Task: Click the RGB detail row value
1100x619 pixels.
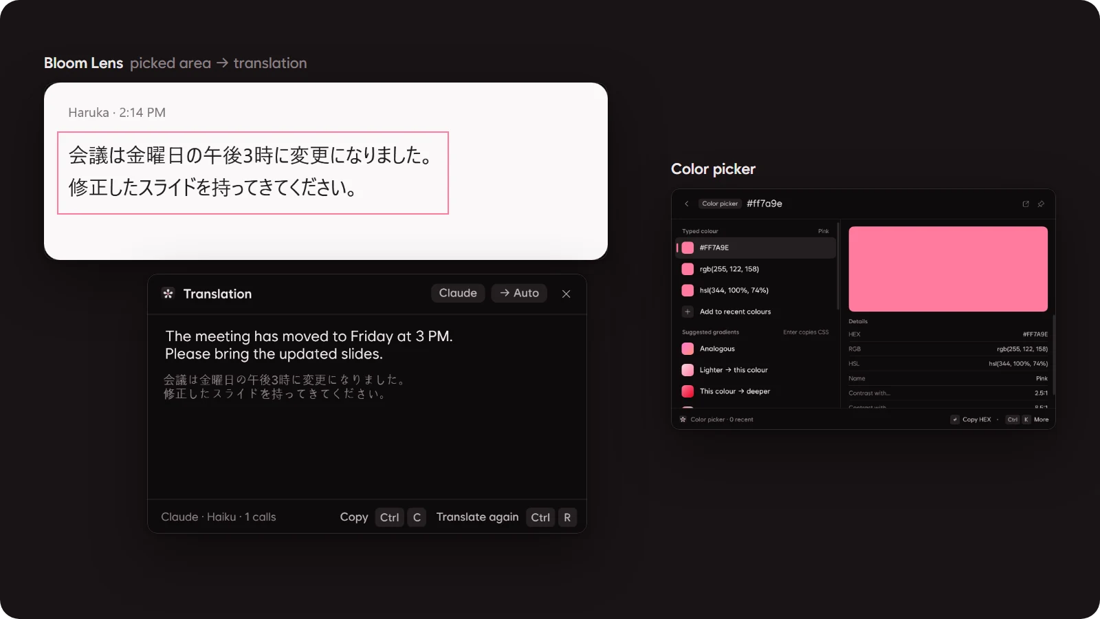Action: tap(1022, 349)
